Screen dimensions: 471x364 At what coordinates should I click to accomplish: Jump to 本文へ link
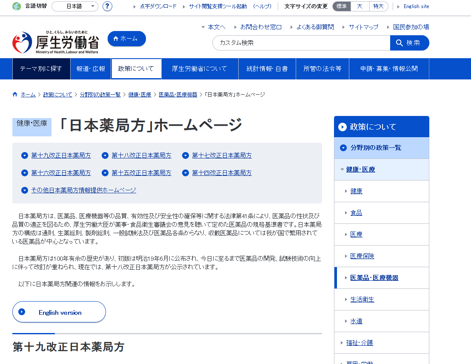(217, 27)
